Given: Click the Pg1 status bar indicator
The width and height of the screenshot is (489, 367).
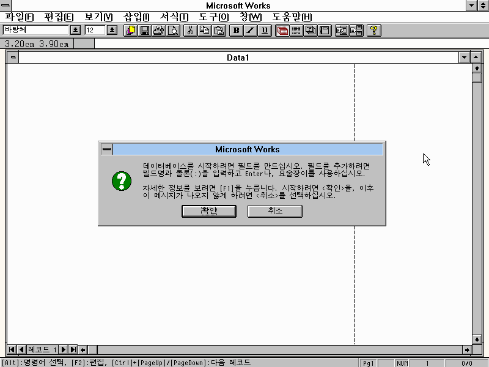Looking at the screenshot, I should (369, 363).
